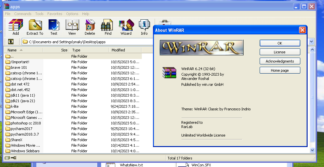Click the dot net 472 folder icon
The width and height of the screenshot is (324, 167).
8,84
